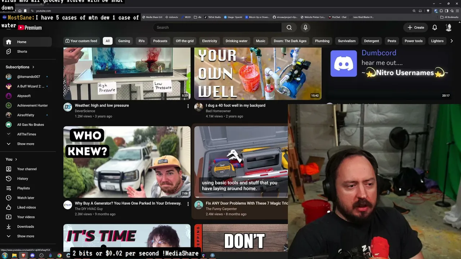
Task: Open the All Gas No Brakes subscription
Action: (27, 125)
